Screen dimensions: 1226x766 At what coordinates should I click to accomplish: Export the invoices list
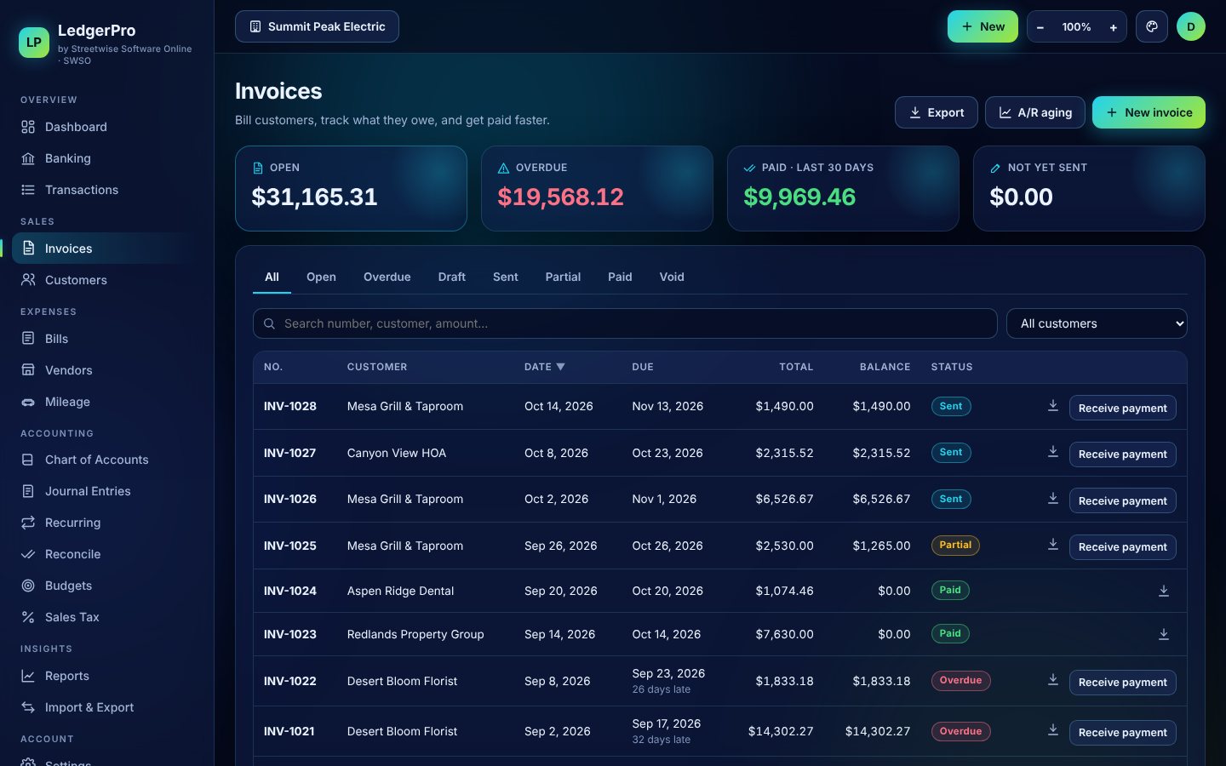pyautogui.click(x=937, y=112)
